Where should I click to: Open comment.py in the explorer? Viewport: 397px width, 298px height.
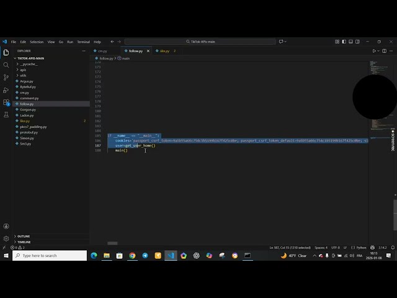coord(29,98)
